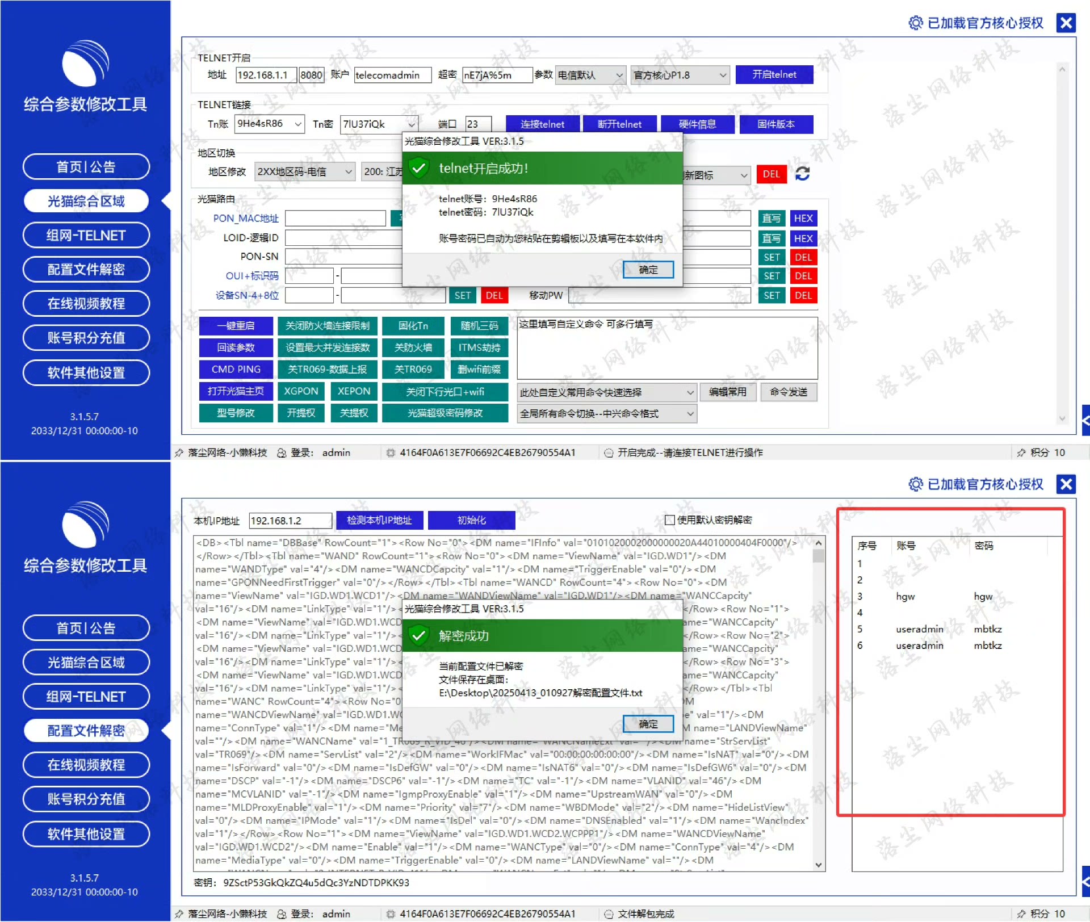This screenshot has height=922, width=1090.
Task: Click the pin icon beside 落尘网络 in top status bar
Action: tap(179, 452)
